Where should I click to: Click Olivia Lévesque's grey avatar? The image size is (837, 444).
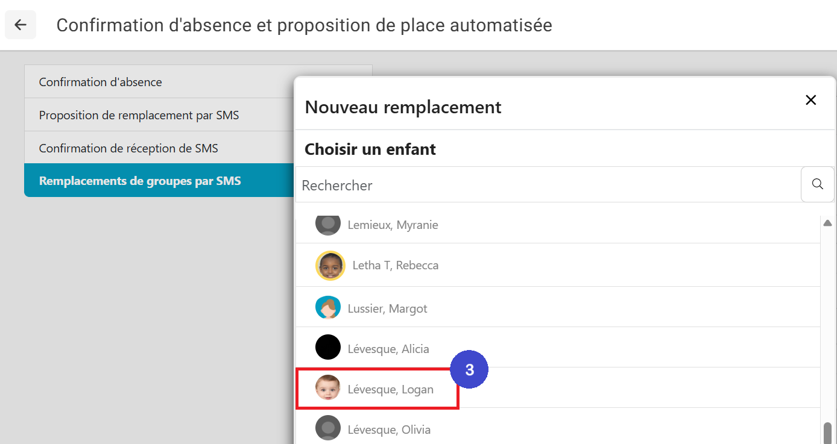[x=327, y=428]
